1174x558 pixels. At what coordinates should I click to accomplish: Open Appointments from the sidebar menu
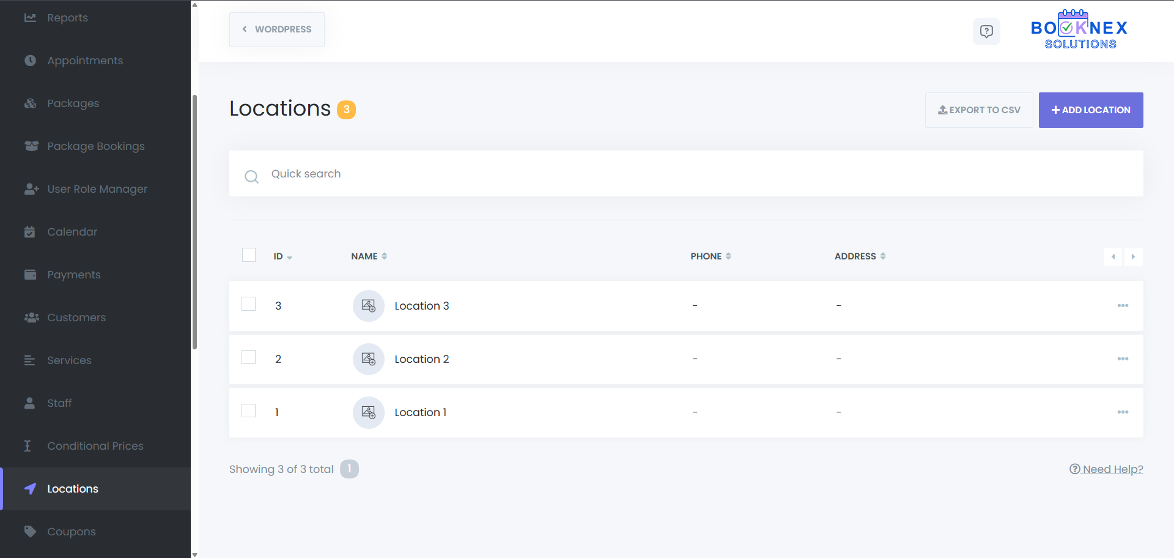point(85,61)
